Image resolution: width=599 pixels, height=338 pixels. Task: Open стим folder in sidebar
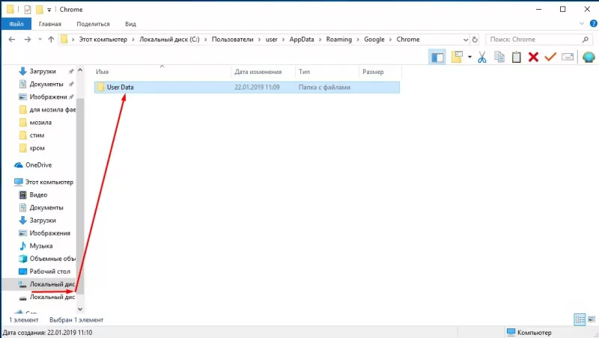tap(37, 135)
